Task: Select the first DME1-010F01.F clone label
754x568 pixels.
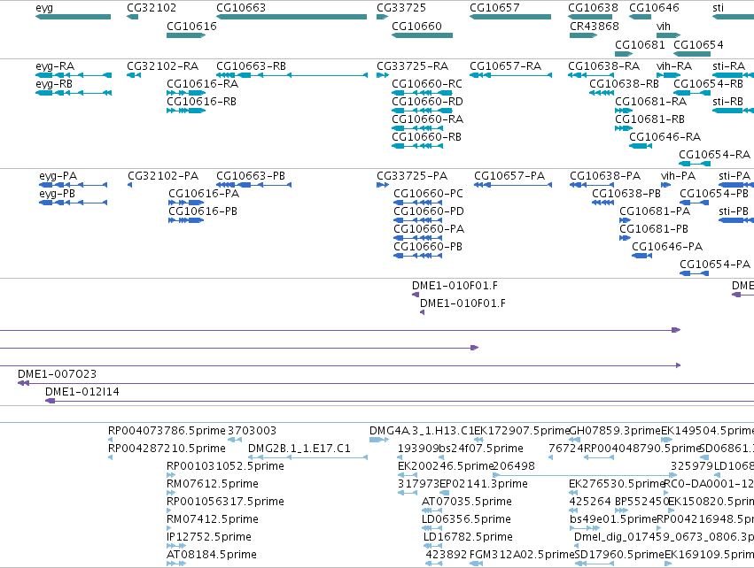Action: (x=455, y=286)
